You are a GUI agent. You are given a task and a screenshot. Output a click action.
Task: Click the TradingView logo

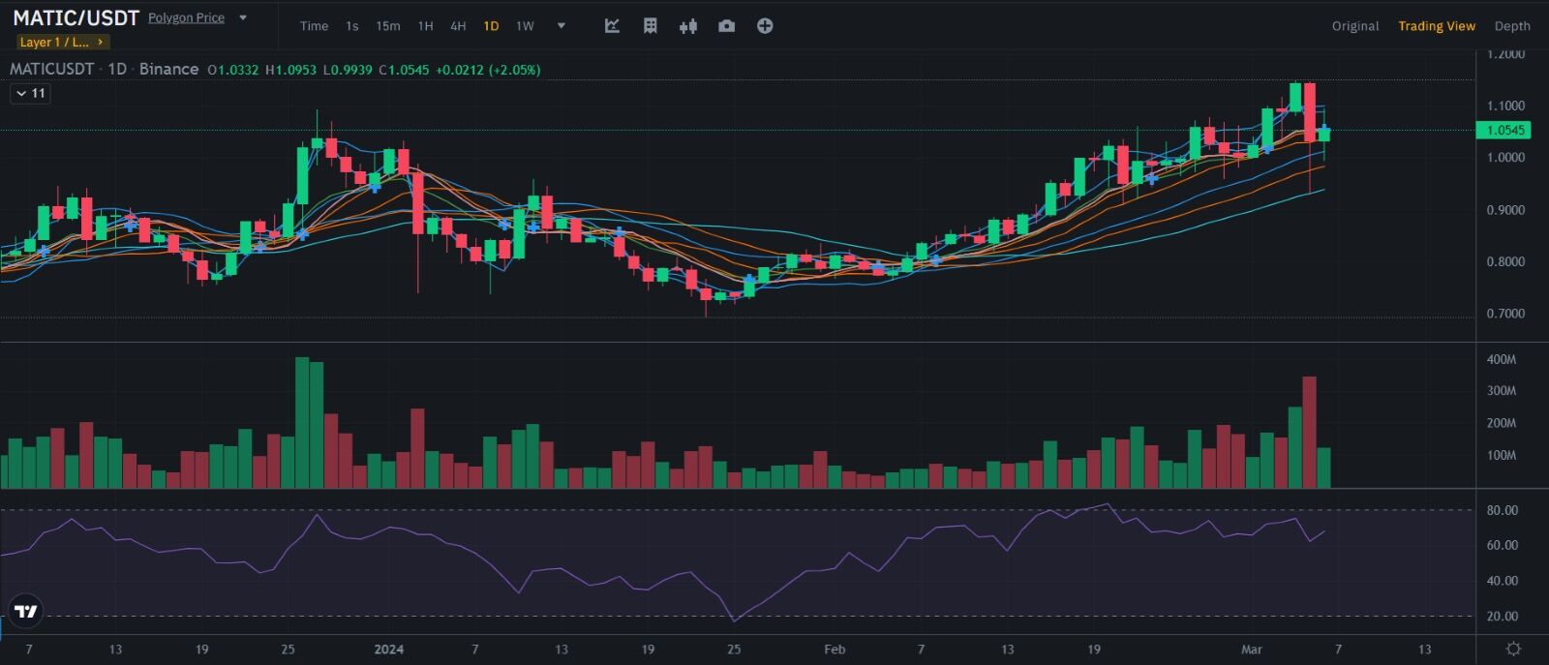pyautogui.click(x=26, y=611)
